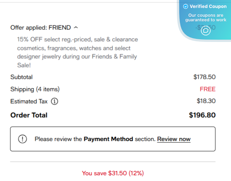The image size is (231, 181).
Task: Click the $18.30 tax amount
Action: click(206, 101)
